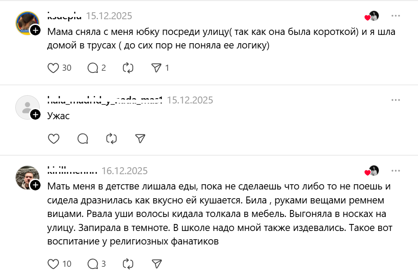This screenshot has height=272, width=418.
Task: Repost the comment about religious fanatics
Action: pos(127,264)
